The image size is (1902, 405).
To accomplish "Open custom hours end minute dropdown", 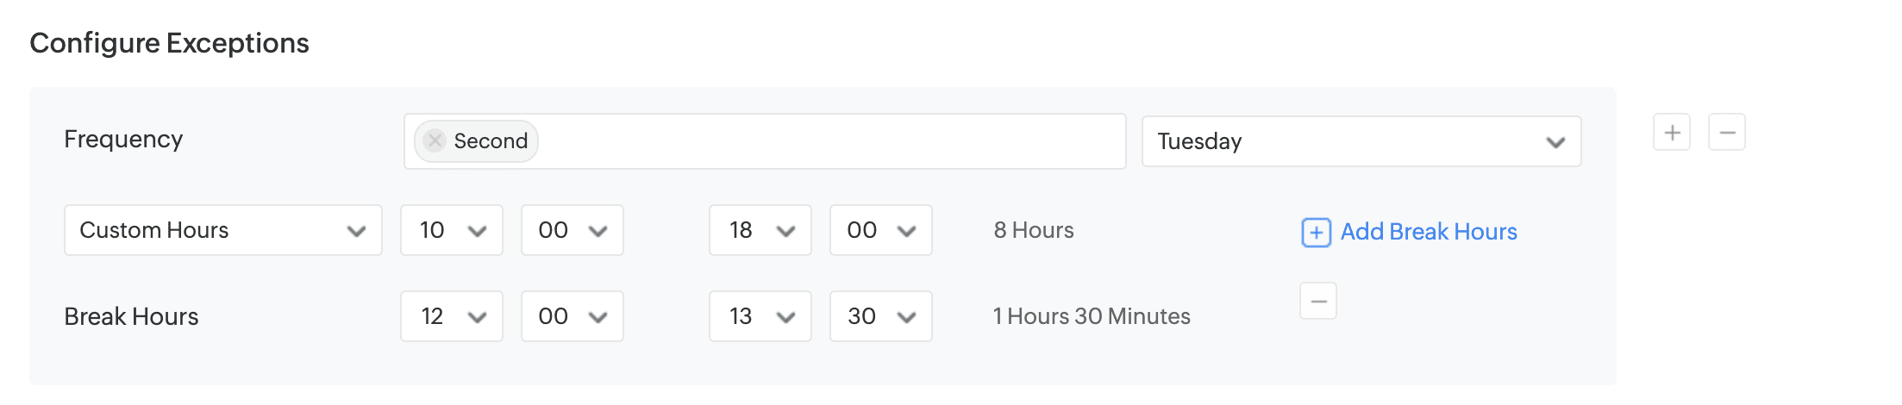I will pyautogui.click(x=880, y=230).
